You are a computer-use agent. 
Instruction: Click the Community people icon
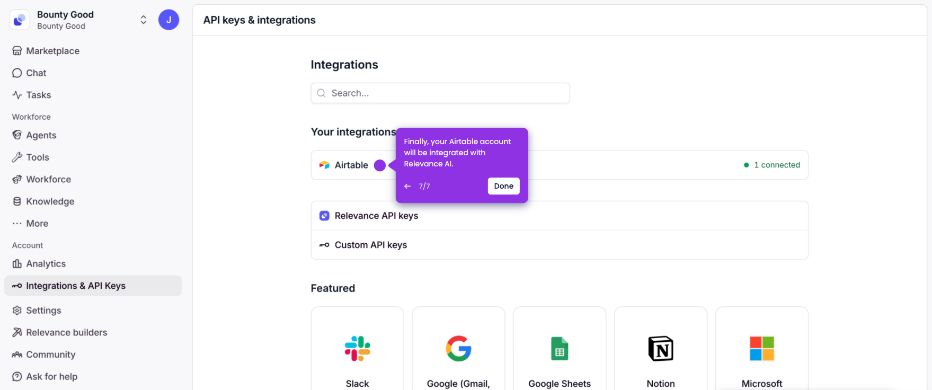tap(17, 354)
